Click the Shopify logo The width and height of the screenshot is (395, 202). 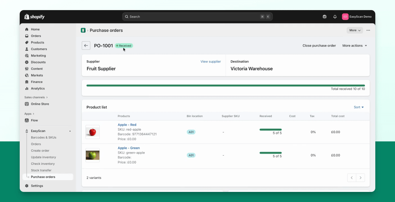34,17
